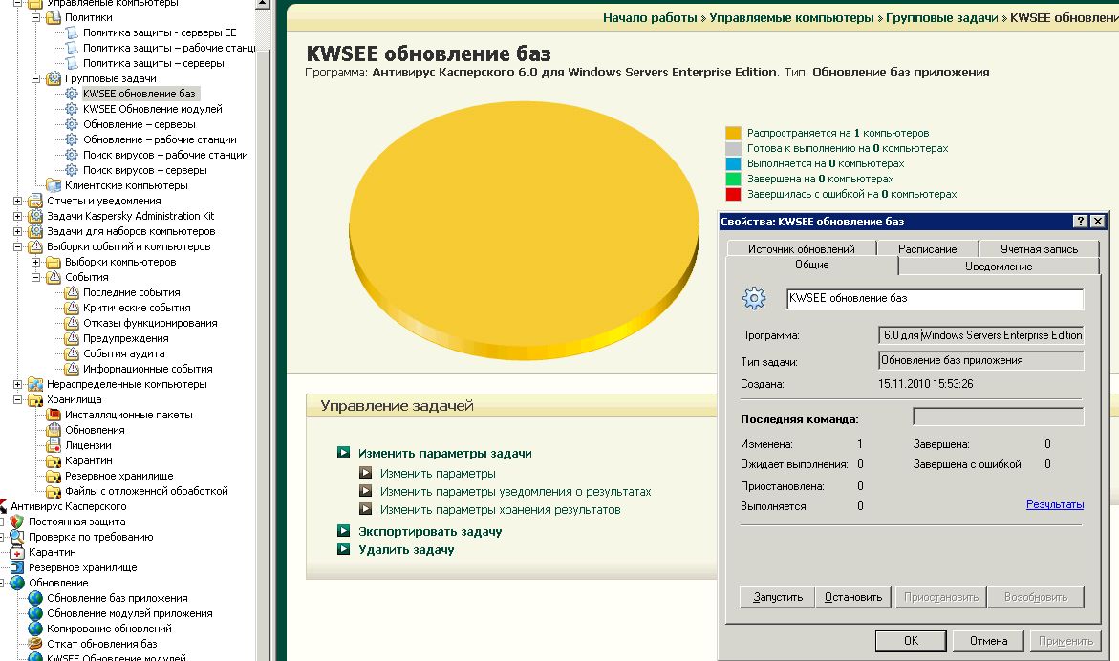
Task: Click Начало работы in the breadcrumb
Action: 650,18
